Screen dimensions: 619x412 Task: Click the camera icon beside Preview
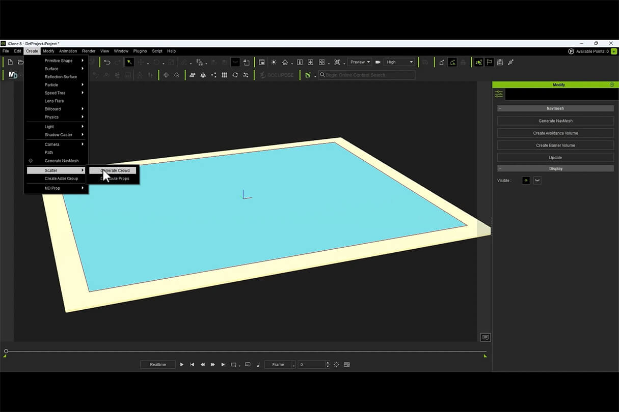point(378,62)
